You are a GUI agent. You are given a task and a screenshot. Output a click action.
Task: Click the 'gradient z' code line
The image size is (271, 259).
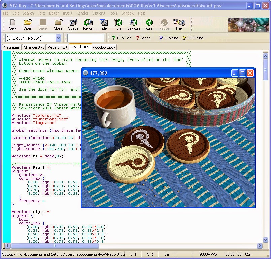(30, 175)
